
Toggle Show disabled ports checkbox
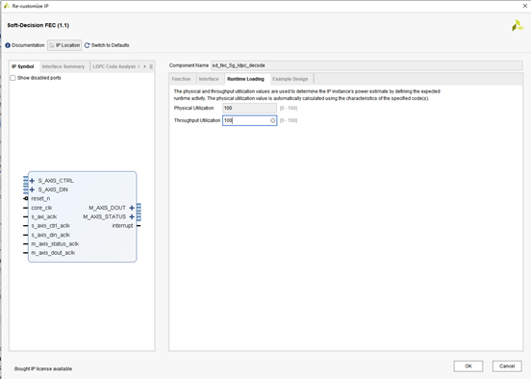click(x=13, y=78)
